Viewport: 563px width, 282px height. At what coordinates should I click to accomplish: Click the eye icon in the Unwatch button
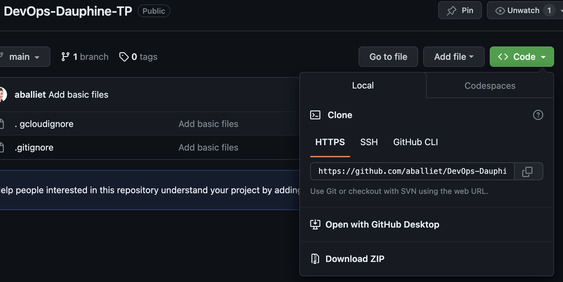500,11
